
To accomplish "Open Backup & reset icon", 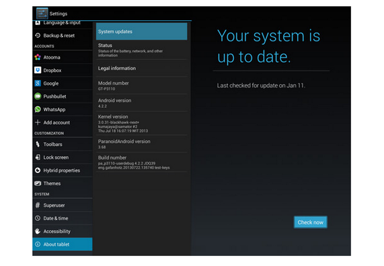I will click(38, 35).
